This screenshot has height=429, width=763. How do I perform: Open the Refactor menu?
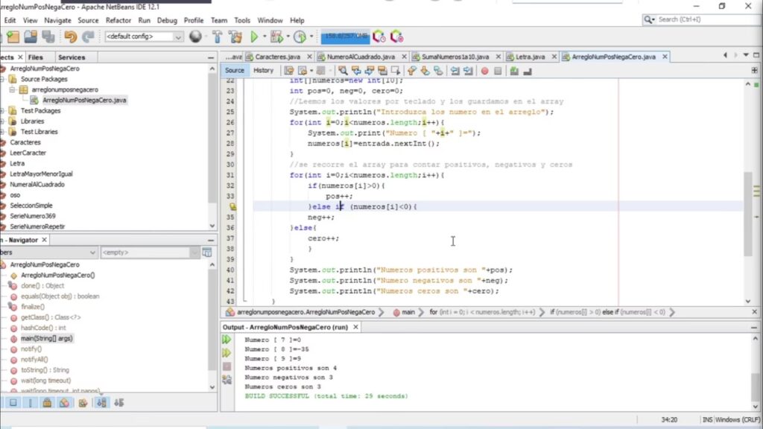(118, 20)
